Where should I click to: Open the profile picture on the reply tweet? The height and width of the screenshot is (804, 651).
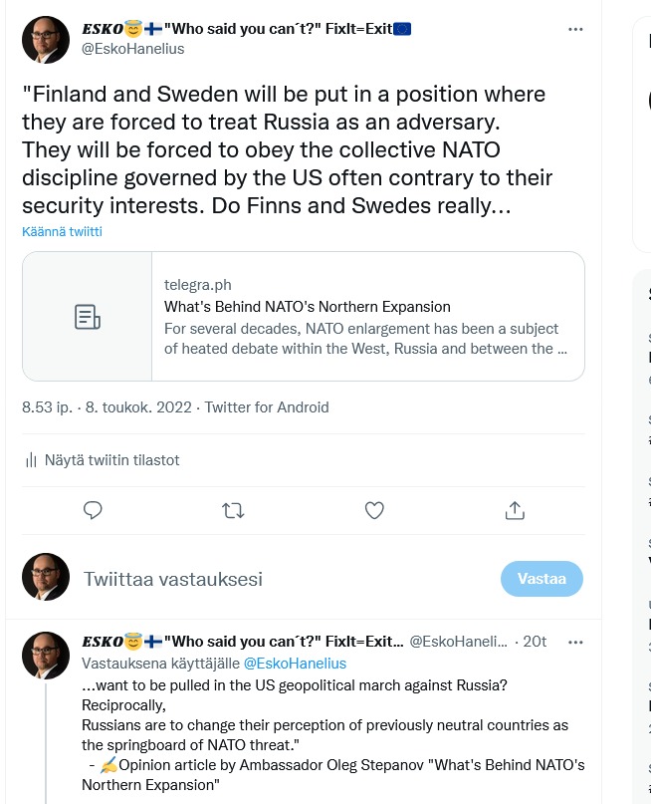point(46,656)
